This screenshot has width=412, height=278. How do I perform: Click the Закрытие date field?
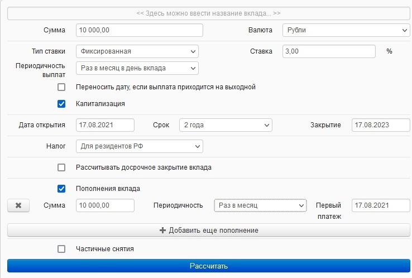(381, 125)
